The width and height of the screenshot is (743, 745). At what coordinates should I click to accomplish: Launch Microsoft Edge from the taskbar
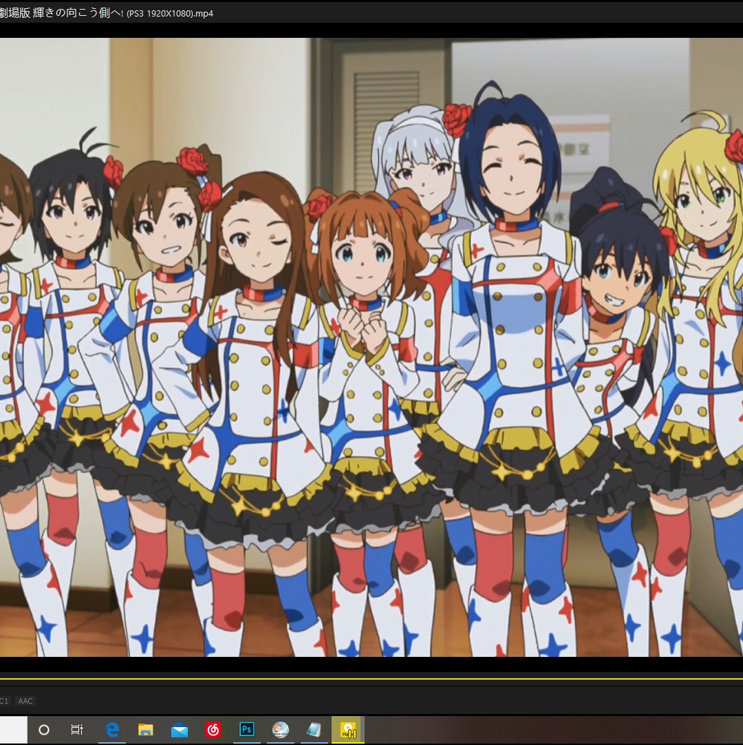(x=112, y=730)
